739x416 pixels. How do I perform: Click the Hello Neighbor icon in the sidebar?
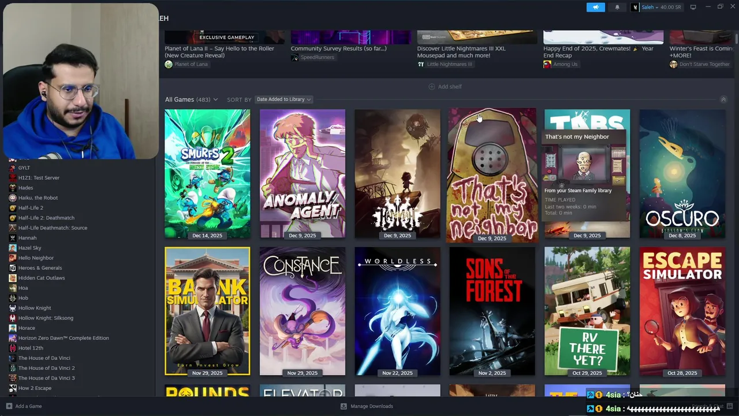tap(13, 258)
